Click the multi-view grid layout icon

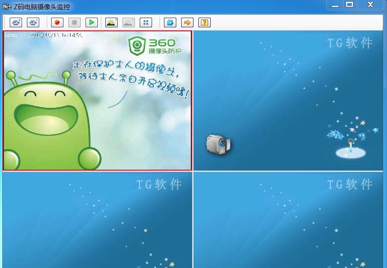[145, 22]
